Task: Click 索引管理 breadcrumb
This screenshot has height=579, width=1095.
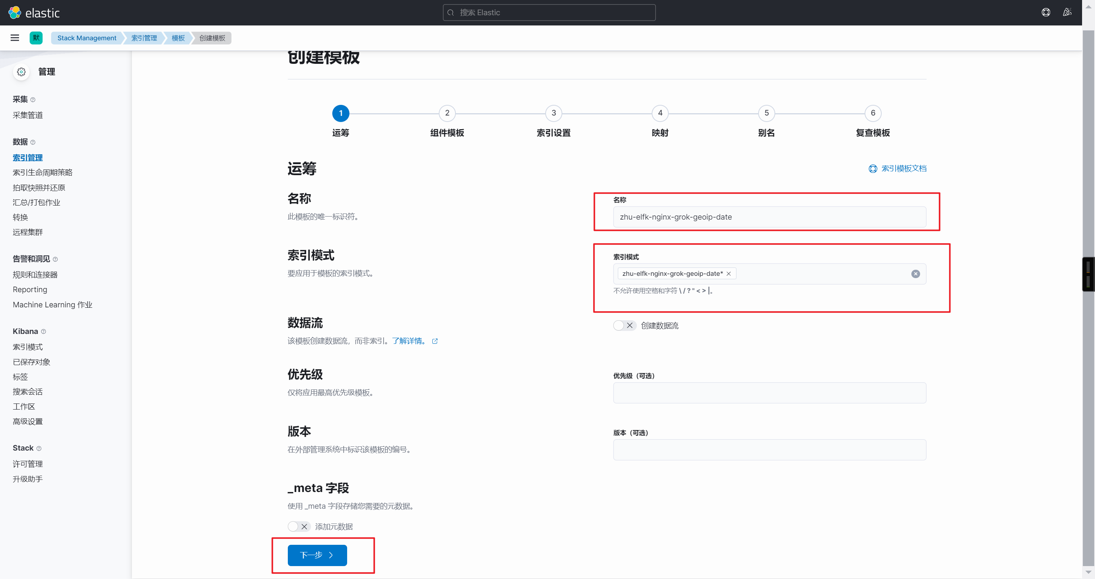Action: click(144, 38)
